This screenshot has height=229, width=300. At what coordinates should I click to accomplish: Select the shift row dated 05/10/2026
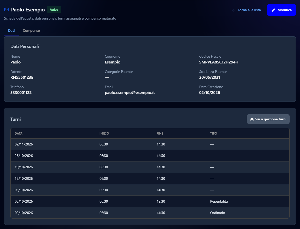(150, 190)
